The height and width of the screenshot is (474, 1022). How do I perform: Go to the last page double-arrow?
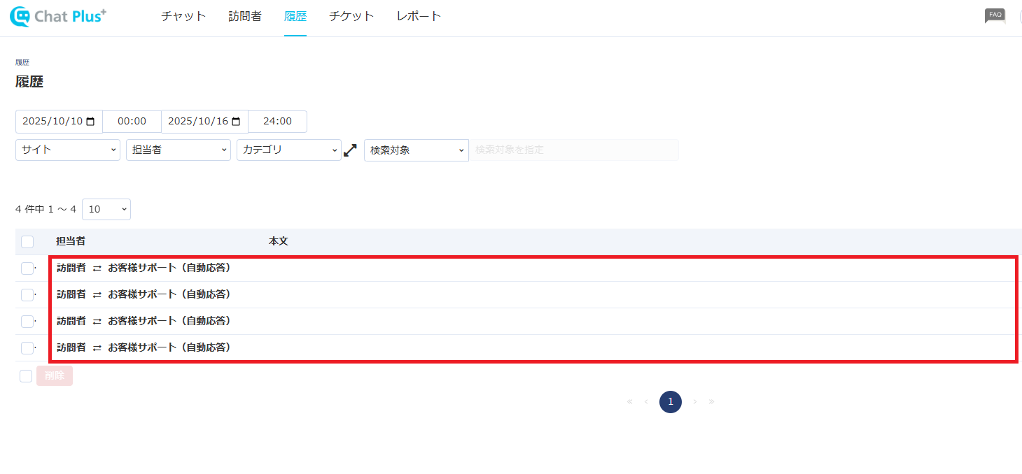coord(712,402)
